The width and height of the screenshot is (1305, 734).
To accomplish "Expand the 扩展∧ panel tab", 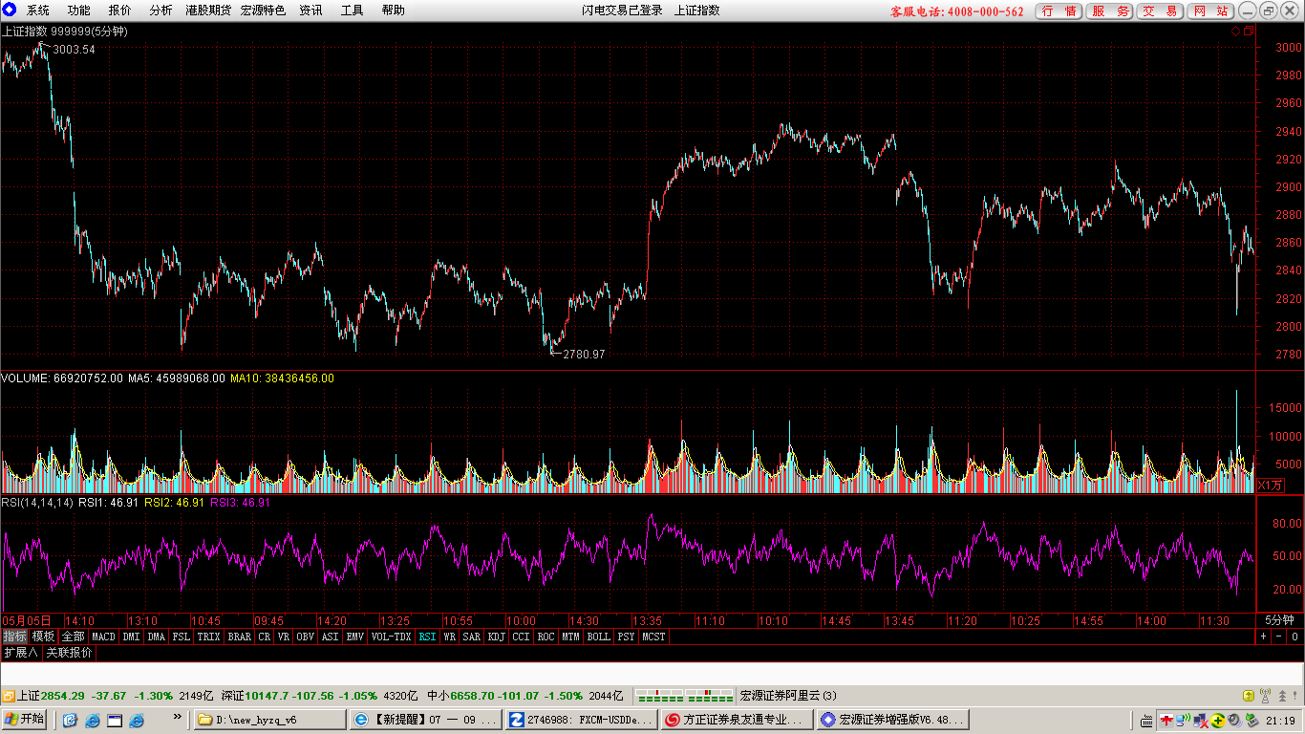I will (20, 653).
